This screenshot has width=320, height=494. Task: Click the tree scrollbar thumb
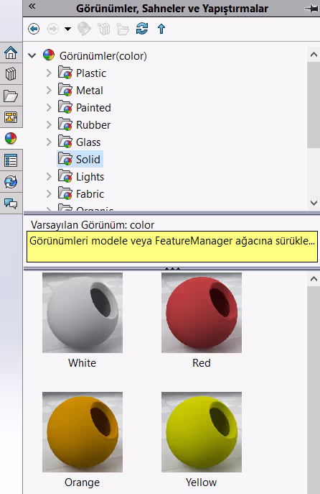(314, 104)
